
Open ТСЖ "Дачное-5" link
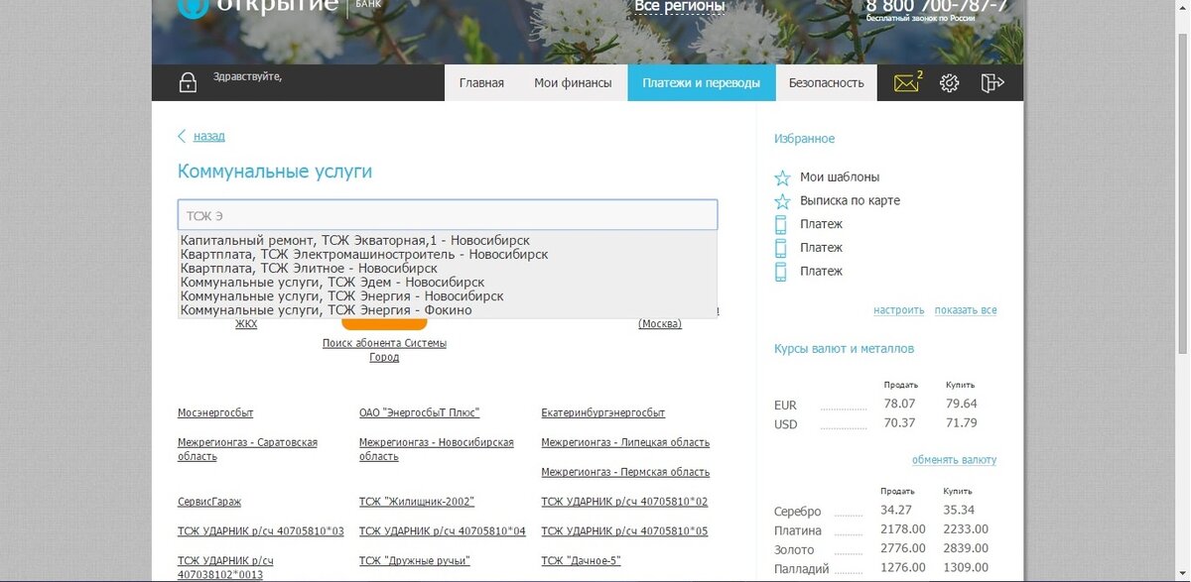pos(581,561)
